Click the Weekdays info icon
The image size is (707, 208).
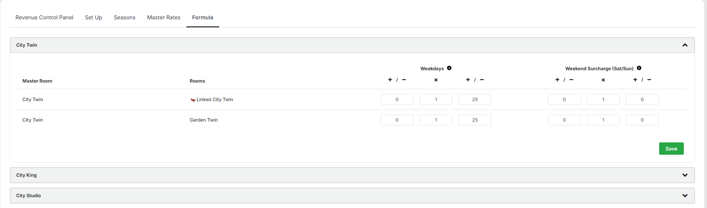pos(449,68)
